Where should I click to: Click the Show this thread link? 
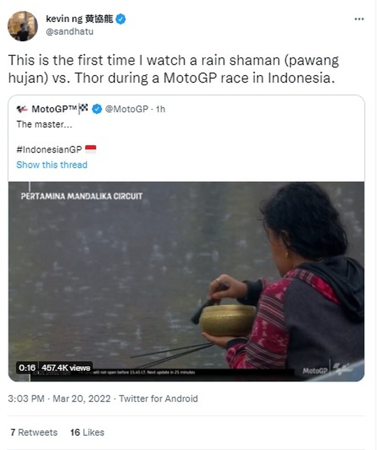[52, 165]
